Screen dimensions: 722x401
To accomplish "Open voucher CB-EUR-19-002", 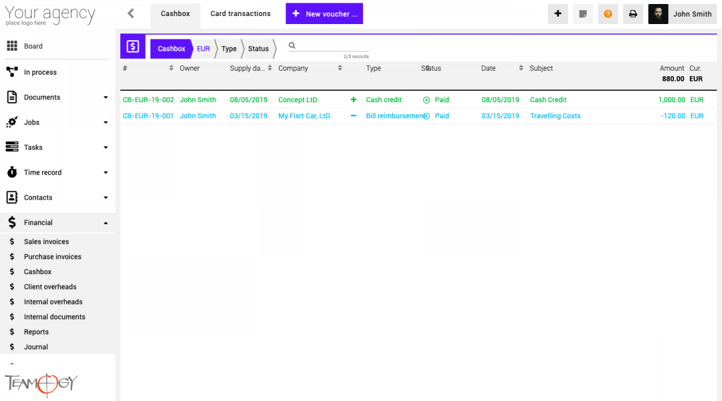I will 148,100.
